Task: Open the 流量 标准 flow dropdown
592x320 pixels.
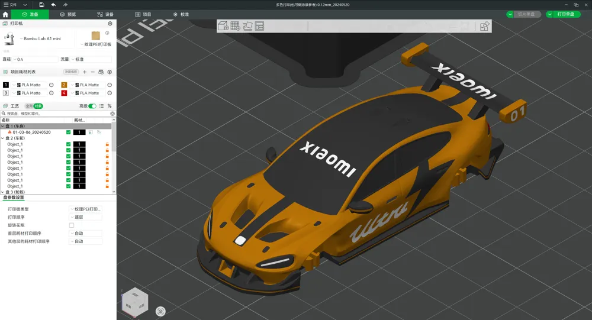Action: point(91,59)
